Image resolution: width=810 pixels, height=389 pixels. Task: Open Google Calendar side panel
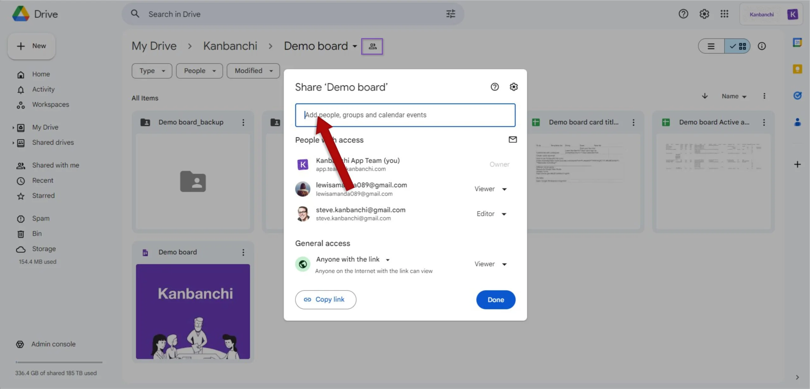pyautogui.click(x=797, y=42)
